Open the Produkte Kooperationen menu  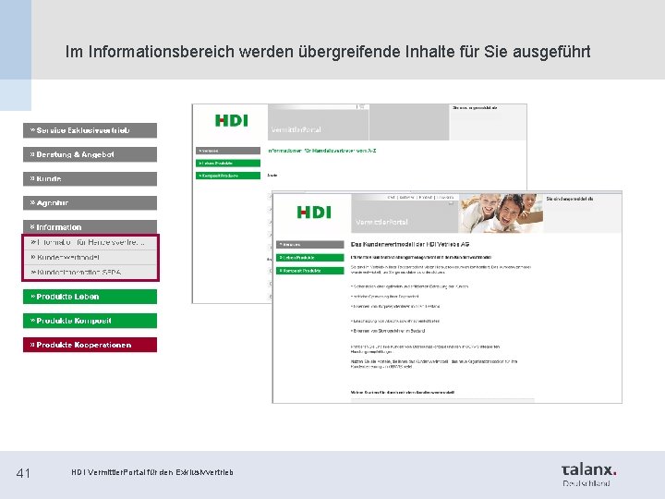coord(90,345)
